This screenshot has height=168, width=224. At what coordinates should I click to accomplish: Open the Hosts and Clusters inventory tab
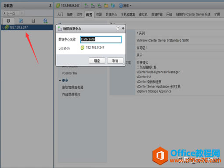[x=8, y=21]
